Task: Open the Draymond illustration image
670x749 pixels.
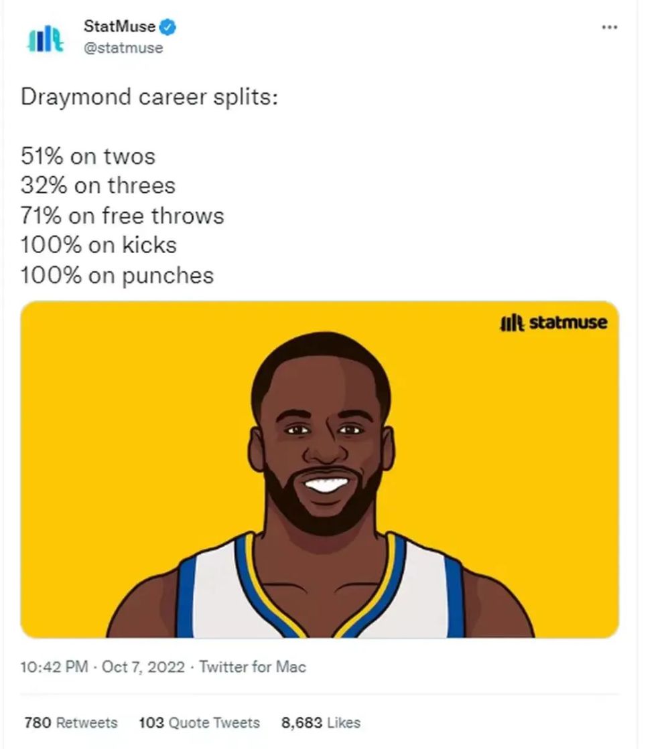Action: tap(320, 470)
